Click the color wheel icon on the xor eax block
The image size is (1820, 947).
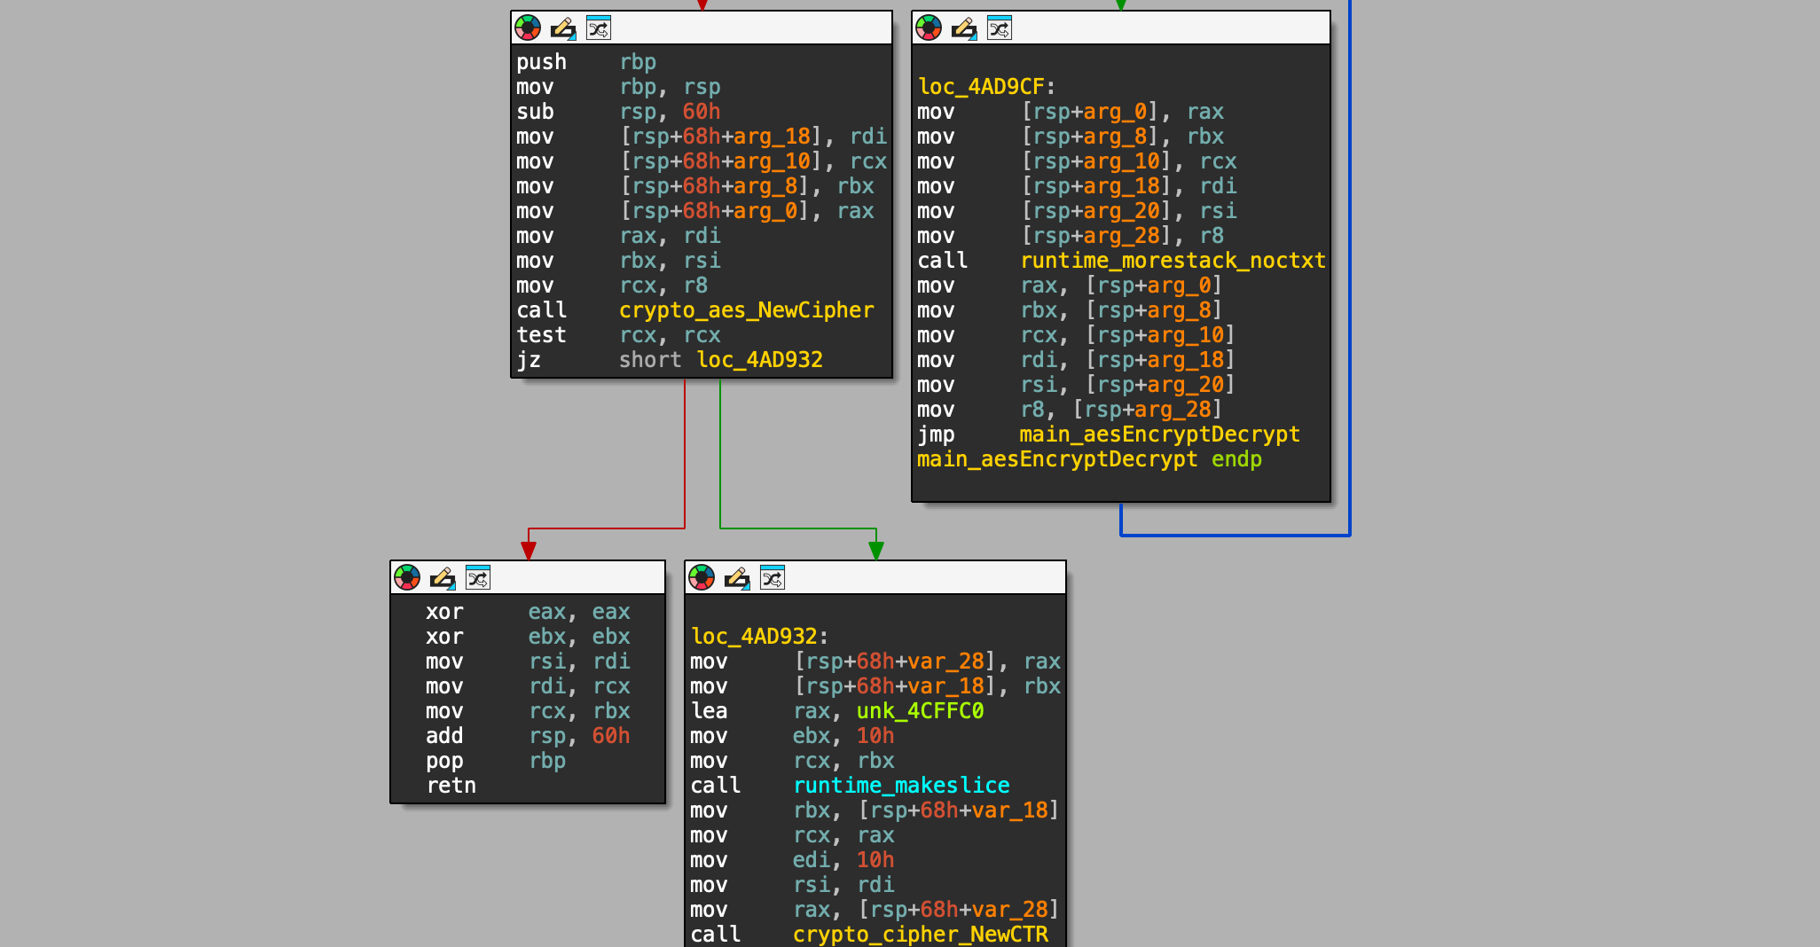407,578
